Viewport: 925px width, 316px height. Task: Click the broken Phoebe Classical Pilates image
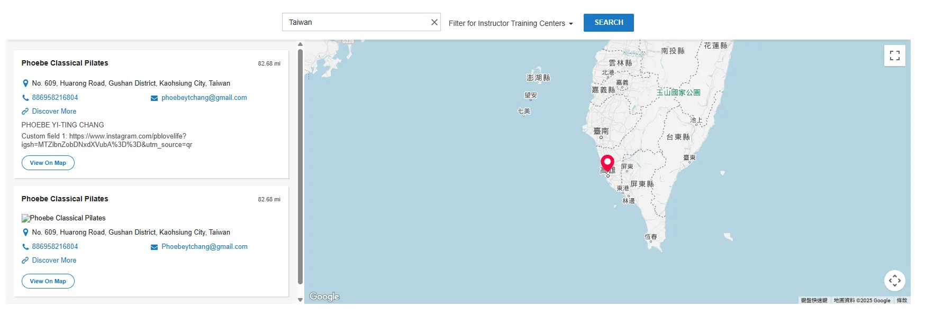point(26,218)
